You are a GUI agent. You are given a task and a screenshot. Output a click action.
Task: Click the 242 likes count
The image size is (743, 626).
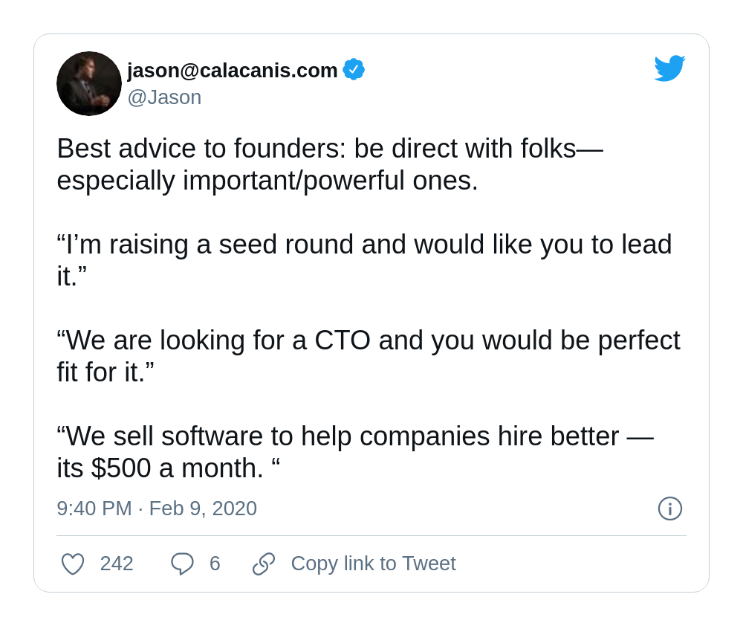point(117,564)
